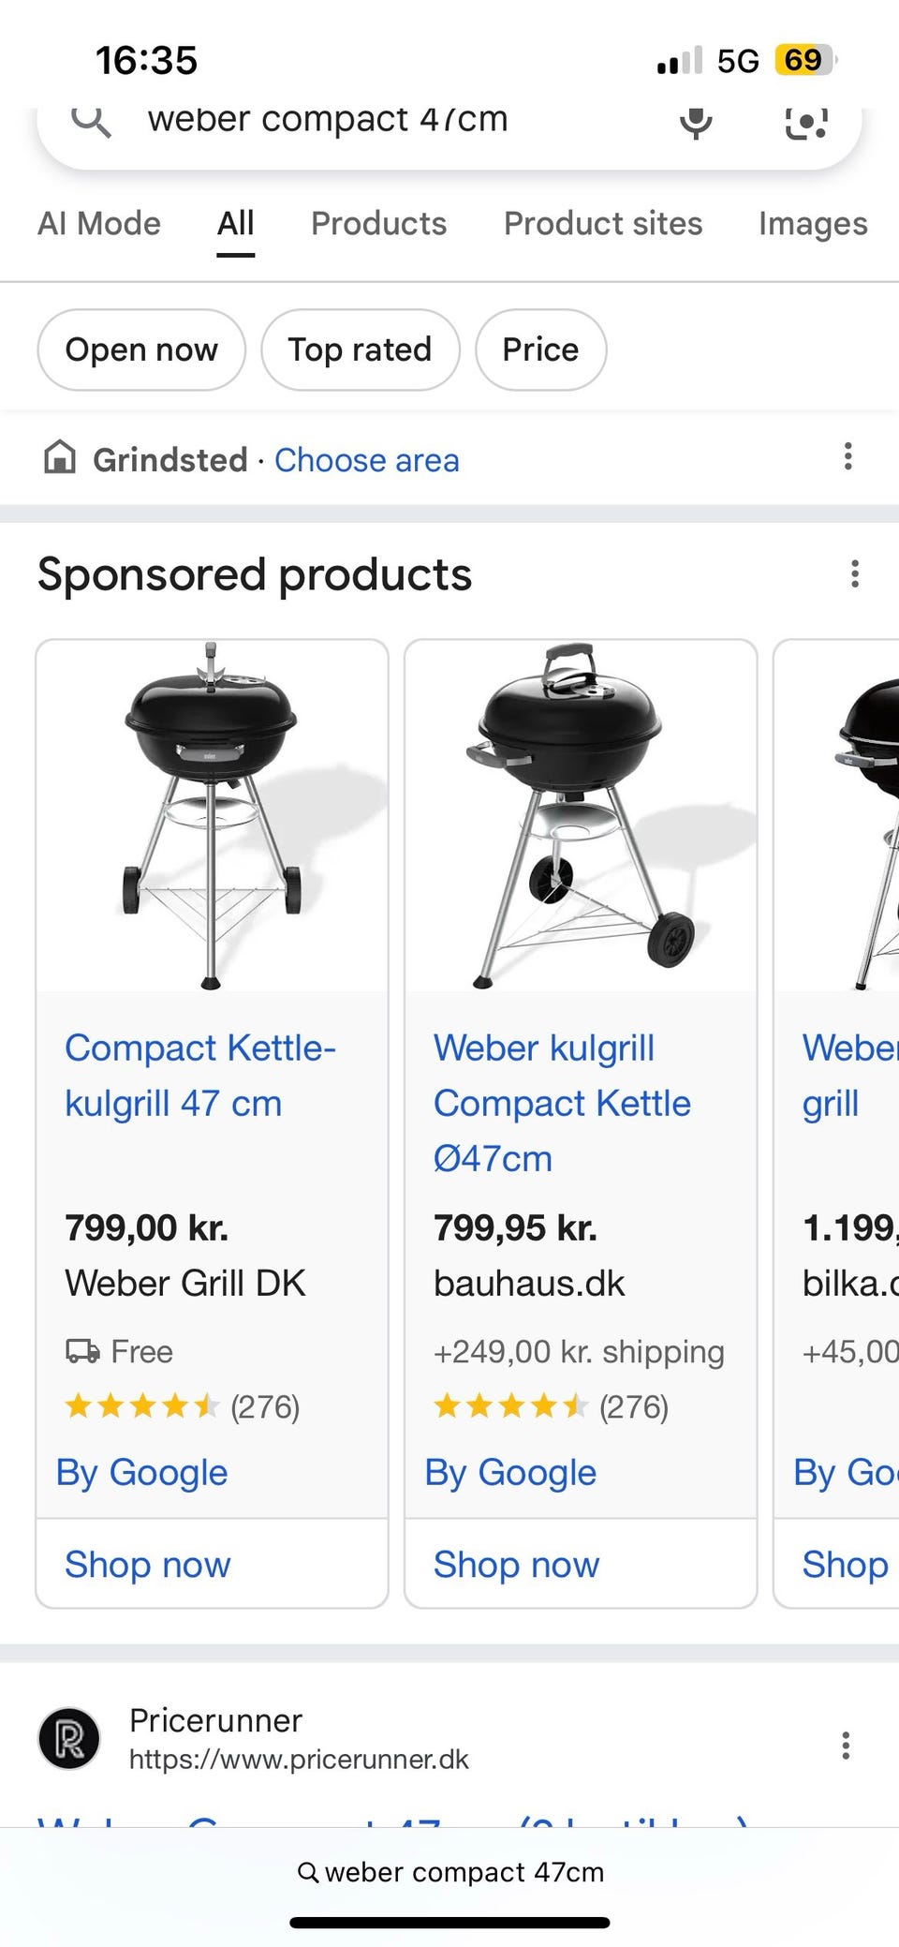
Task: Open Pricerunner result three-dot menu
Action: 846,1746
